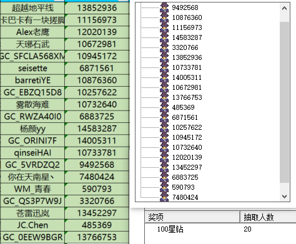This screenshot has height=244, width=296.
Task: Select tree entry 590793 in winner list
Action: tap(183, 187)
